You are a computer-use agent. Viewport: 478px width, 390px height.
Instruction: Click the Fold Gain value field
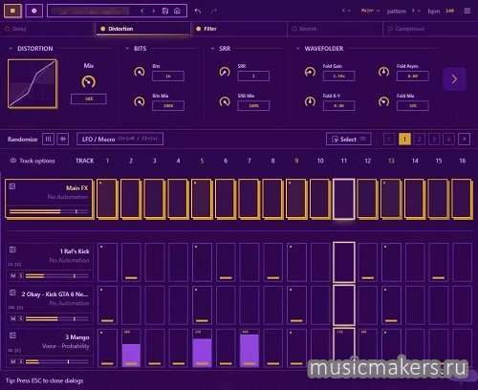pos(338,76)
